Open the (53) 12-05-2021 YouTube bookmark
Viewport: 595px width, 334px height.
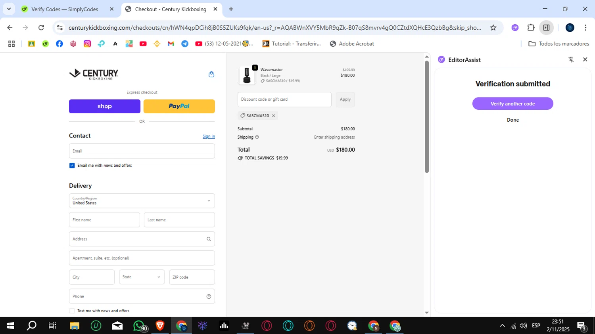tap(224, 44)
